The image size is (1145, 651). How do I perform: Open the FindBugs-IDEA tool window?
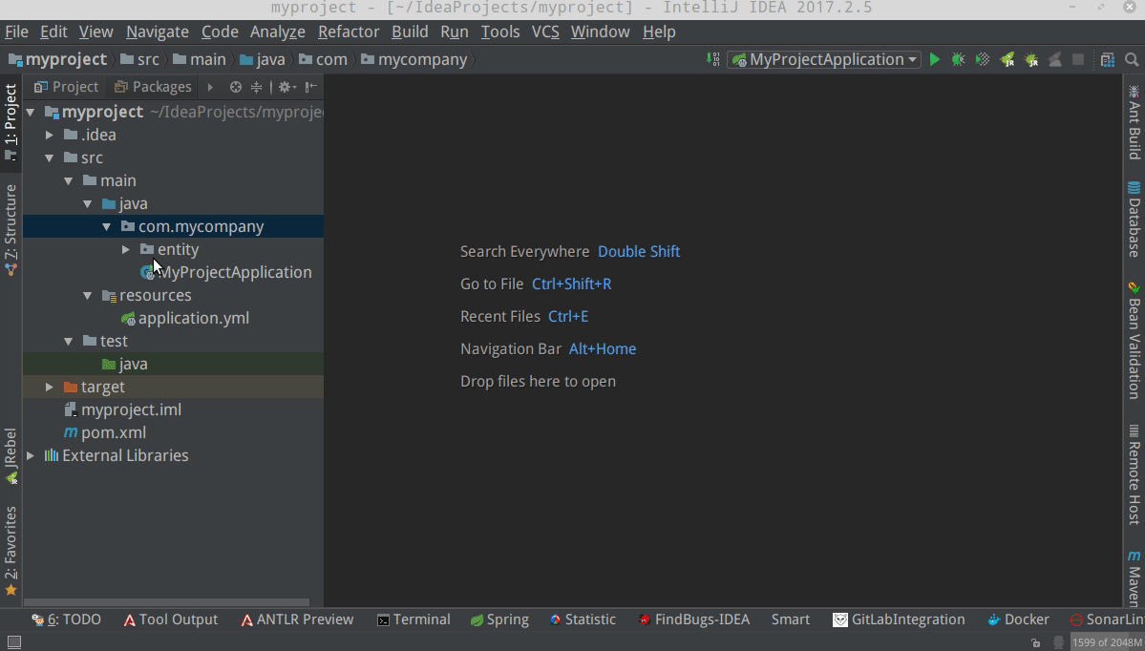pyautogui.click(x=693, y=619)
